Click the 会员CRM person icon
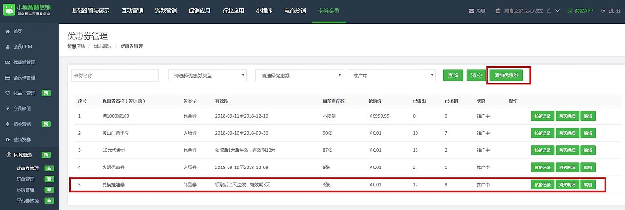Image resolution: width=625 pixels, height=210 pixels. pos(8,47)
